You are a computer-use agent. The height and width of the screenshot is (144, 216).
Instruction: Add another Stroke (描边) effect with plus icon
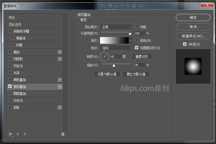(60, 52)
